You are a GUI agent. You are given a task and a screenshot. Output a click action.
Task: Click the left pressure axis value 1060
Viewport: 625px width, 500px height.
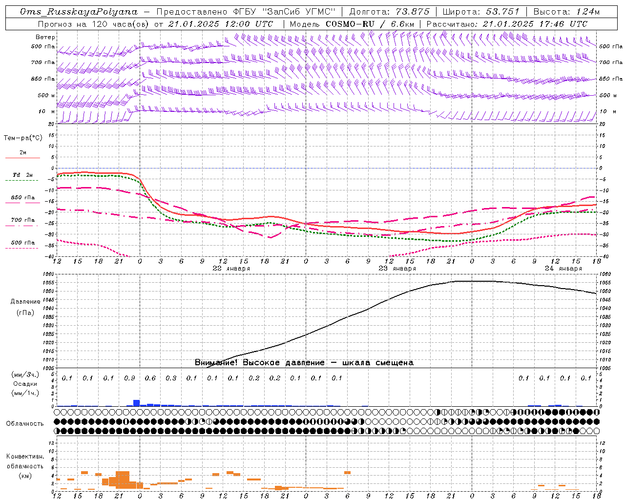pos(48,274)
